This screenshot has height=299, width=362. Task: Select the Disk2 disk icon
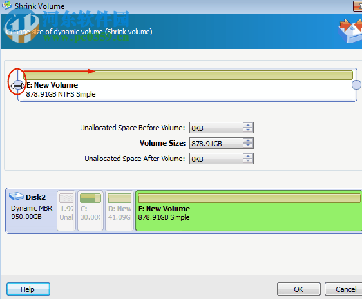coord(16,197)
